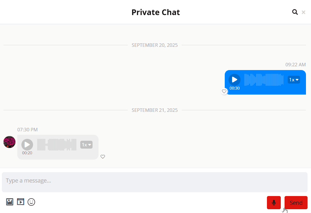Click the sender's profile avatar
This screenshot has width=311, height=213.
point(9,142)
